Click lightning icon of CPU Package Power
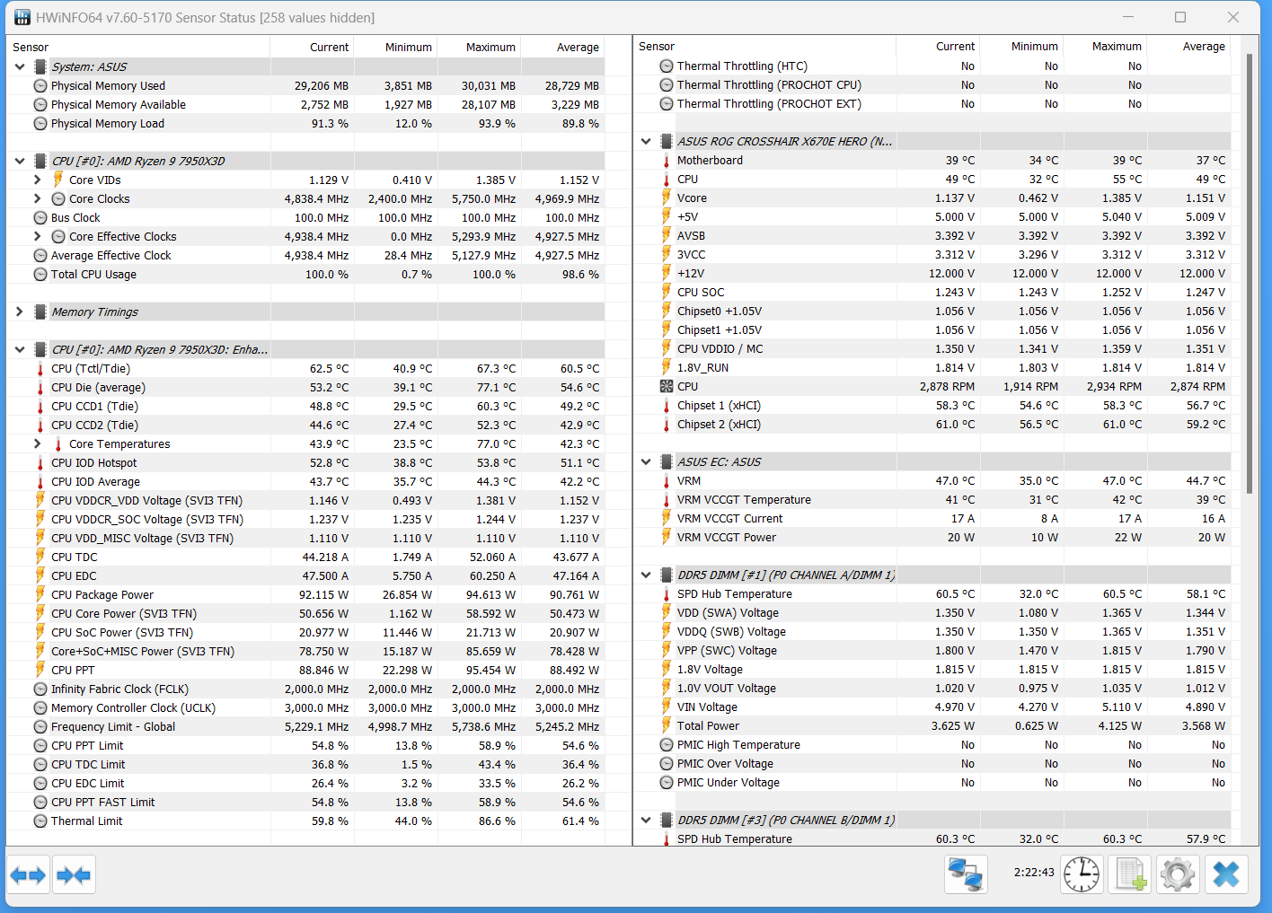The image size is (1272, 913). pyautogui.click(x=40, y=594)
